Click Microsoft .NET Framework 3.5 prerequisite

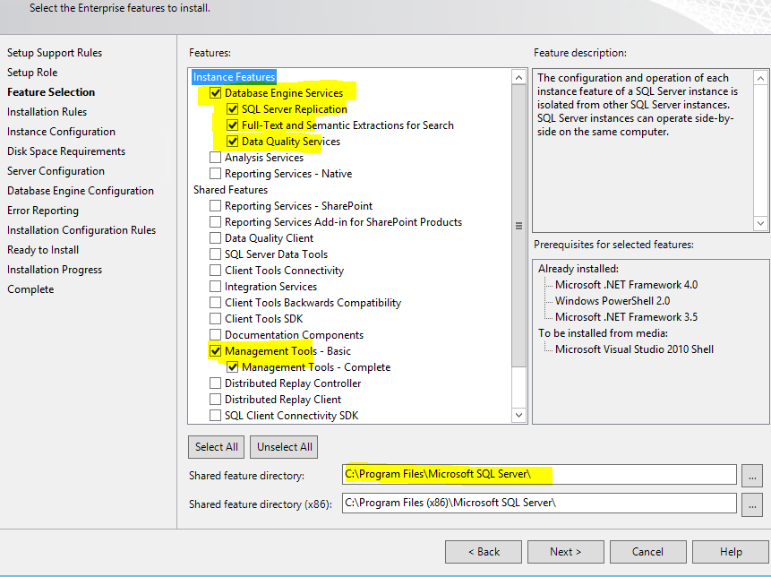pyautogui.click(x=627, y=317)
